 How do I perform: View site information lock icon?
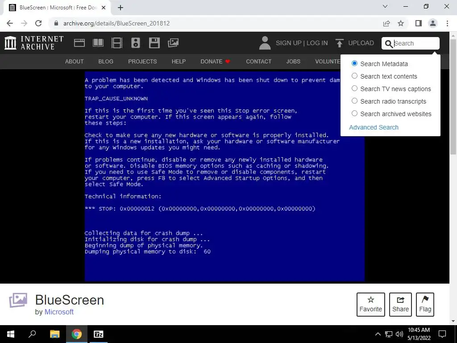56,23
